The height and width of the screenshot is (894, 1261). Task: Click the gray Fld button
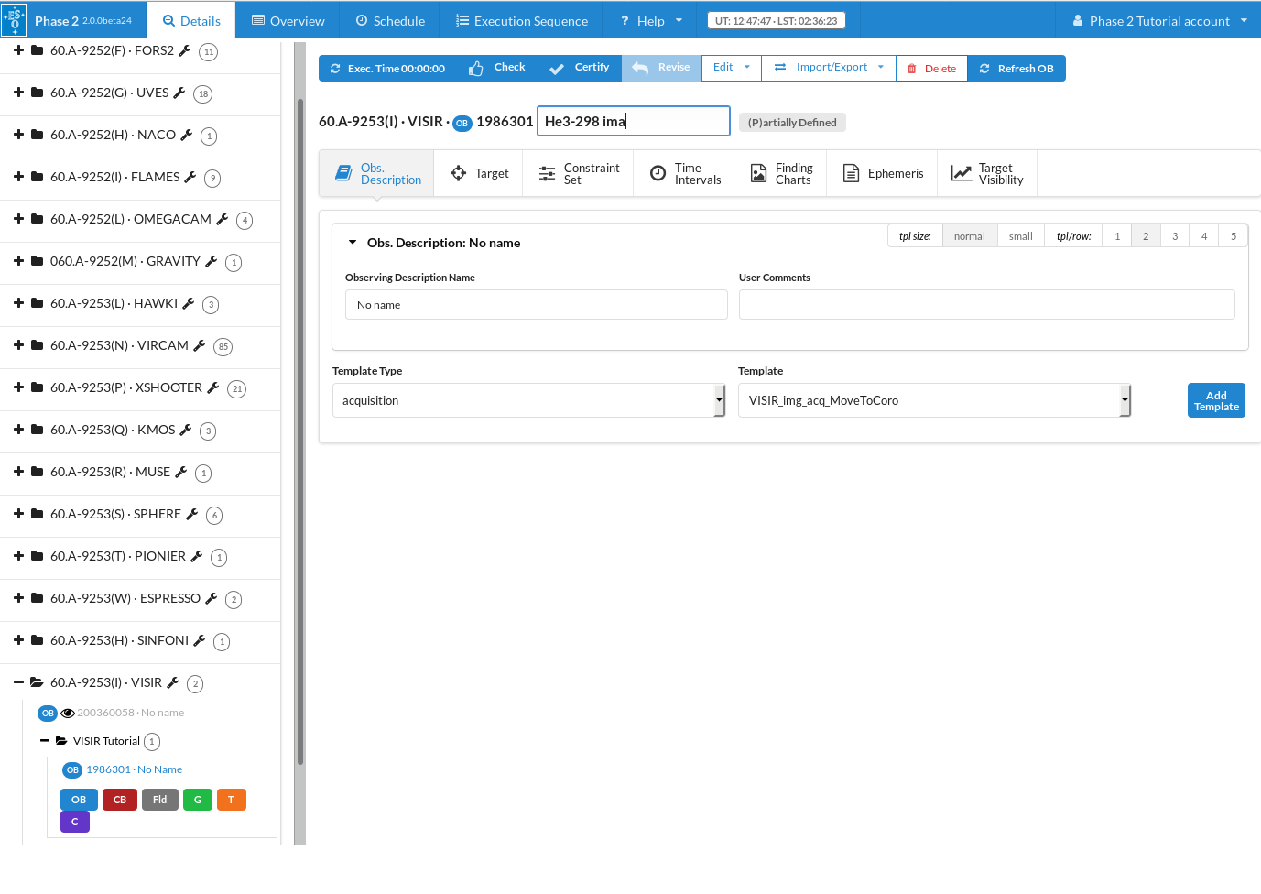159,800
